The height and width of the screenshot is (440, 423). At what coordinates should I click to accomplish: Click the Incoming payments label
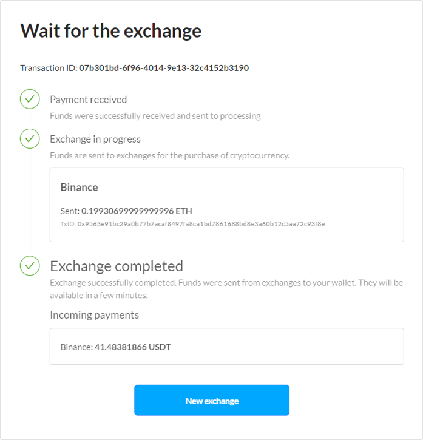94,315
